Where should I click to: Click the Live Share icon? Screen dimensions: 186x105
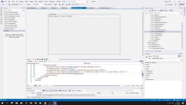(166, 5)
